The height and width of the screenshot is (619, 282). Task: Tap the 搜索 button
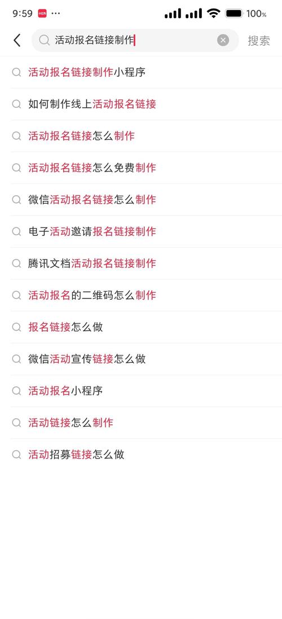click(259, 41)
